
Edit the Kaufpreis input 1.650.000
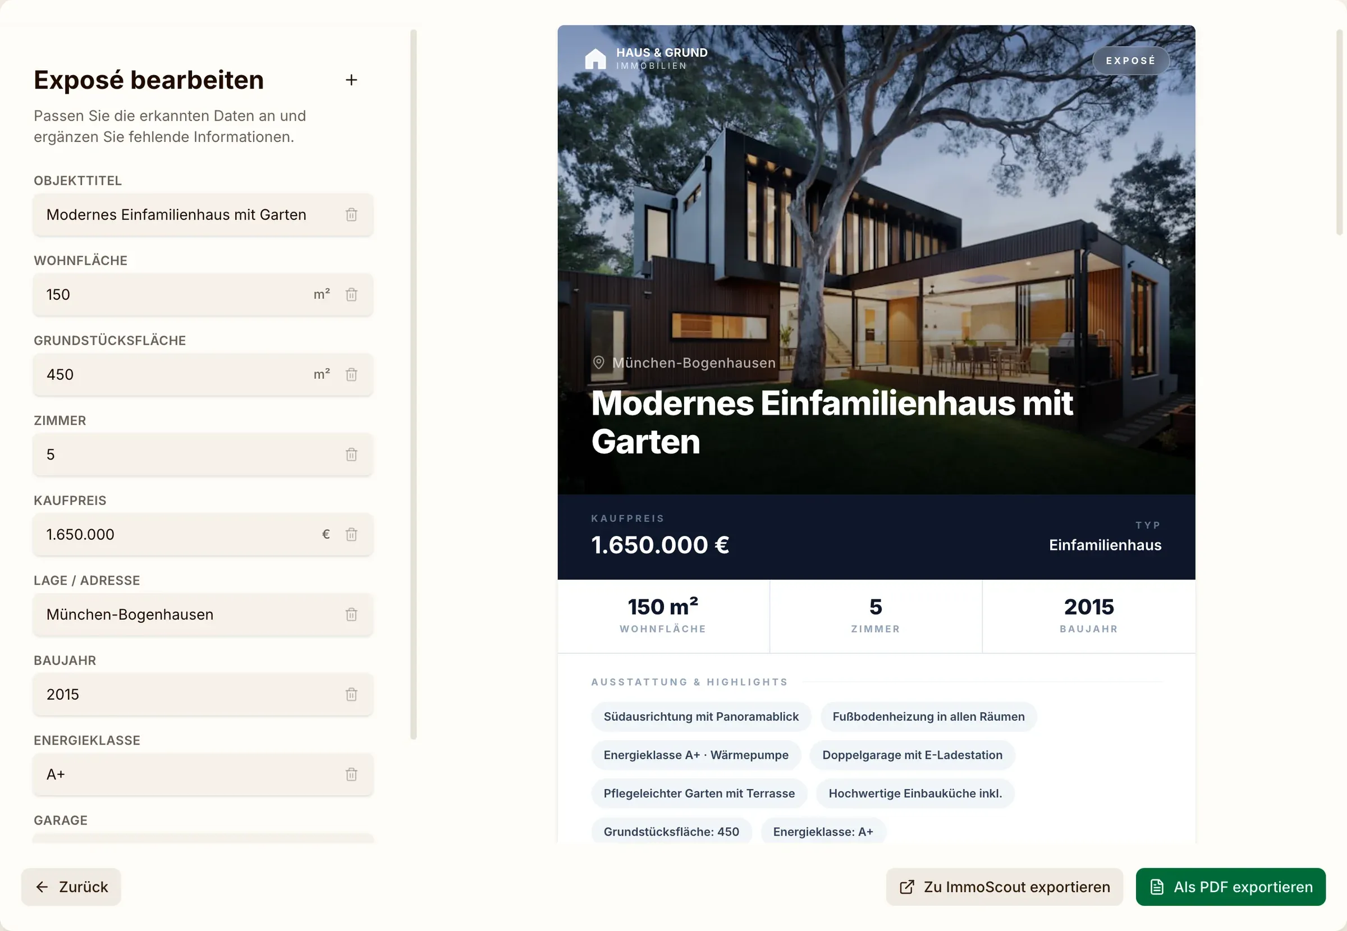203,534
